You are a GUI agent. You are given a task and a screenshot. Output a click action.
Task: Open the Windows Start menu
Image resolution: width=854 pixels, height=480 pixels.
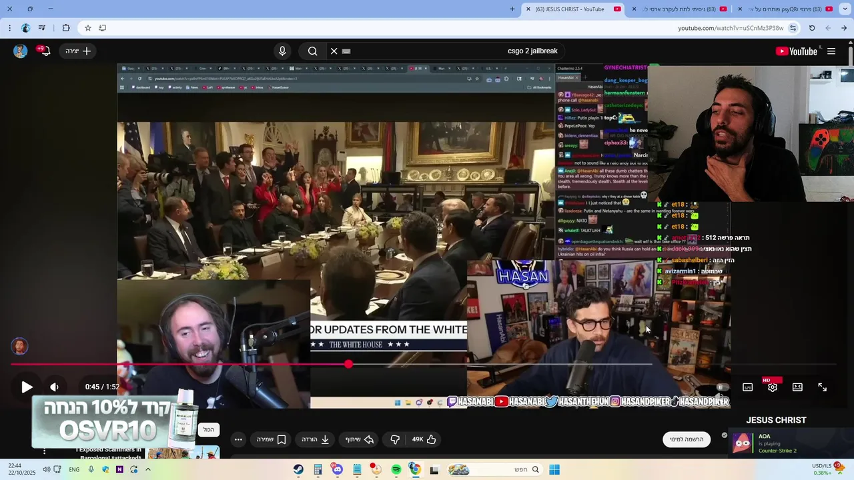(554, 470)
